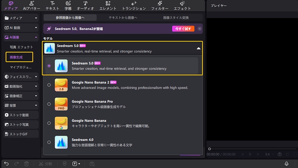298x168 pixels.
Task: Open ストックGIF in the sidebar
Action: coord(21,134)
